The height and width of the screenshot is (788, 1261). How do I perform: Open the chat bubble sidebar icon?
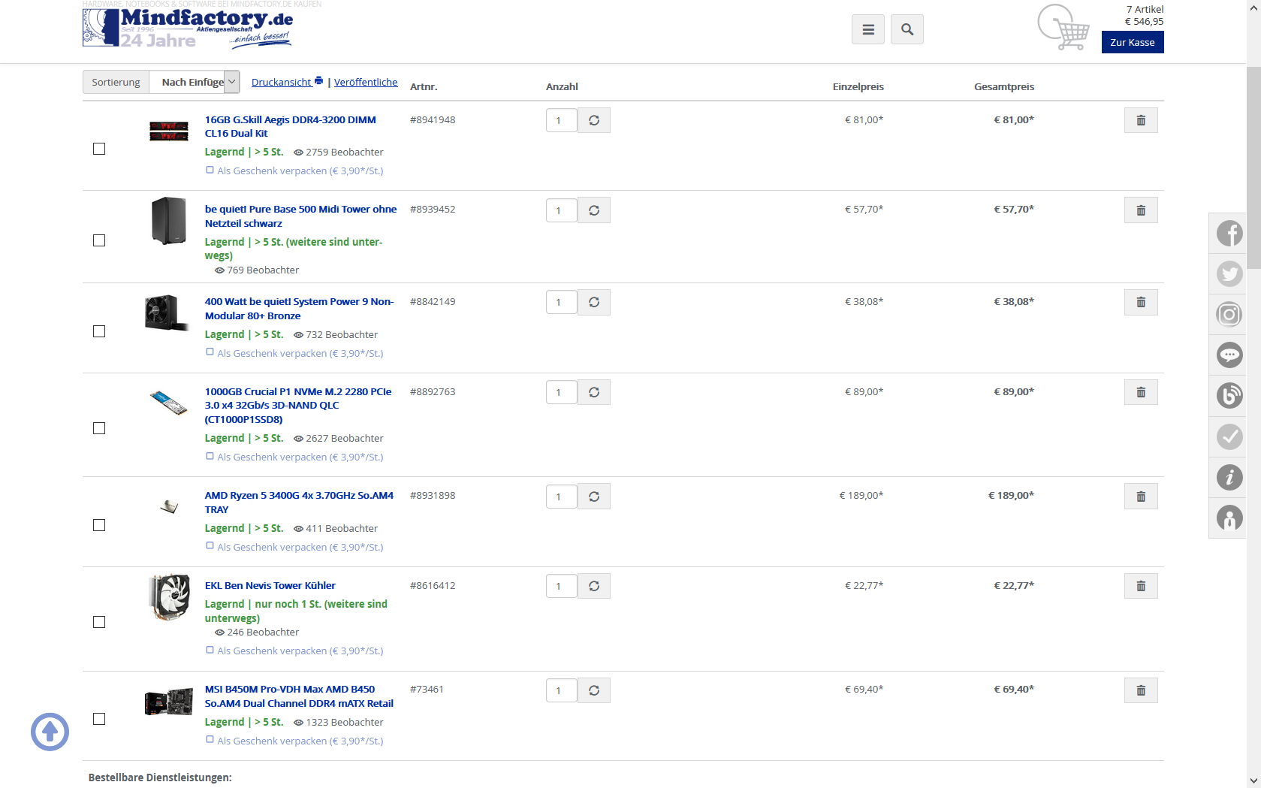[x=1229, y=355]
